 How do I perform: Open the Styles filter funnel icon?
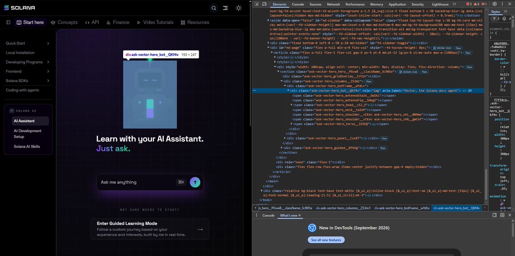pos(495,19)
